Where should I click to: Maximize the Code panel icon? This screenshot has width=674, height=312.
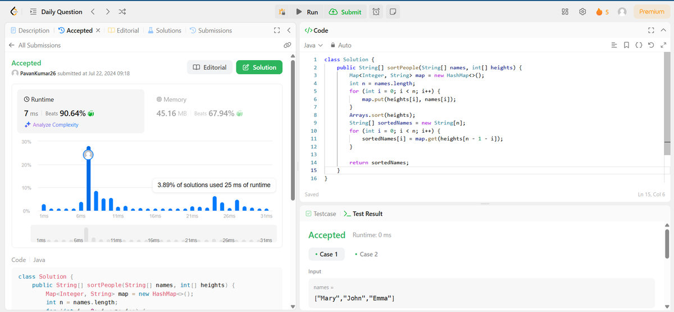click(650, 30)
